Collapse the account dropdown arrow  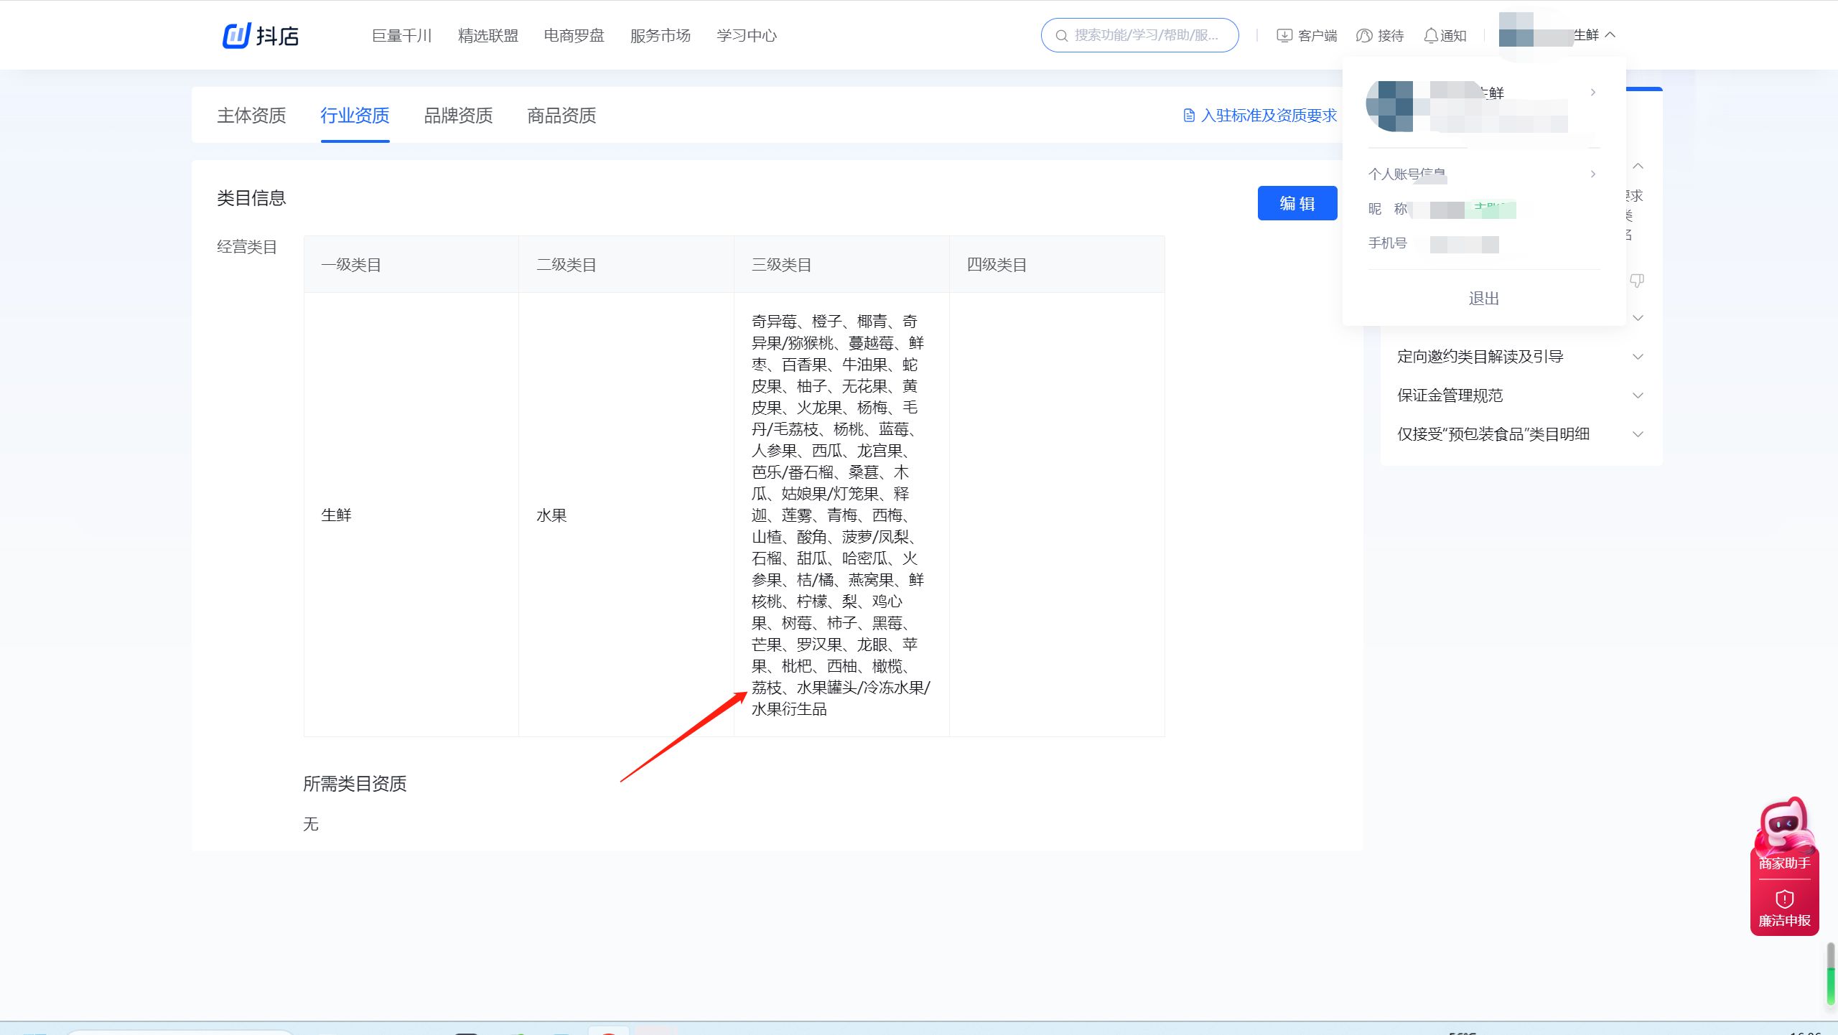tap(1610, 34)
